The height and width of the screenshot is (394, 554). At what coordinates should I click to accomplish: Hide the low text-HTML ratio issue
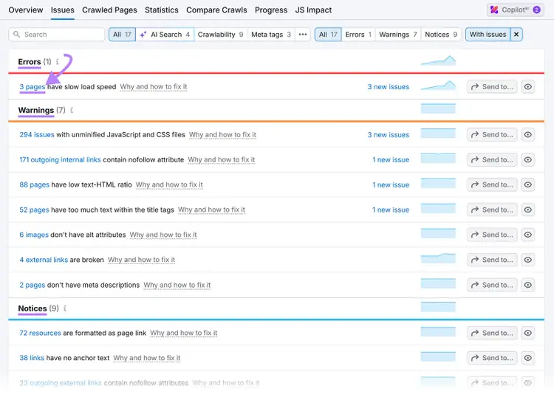(528, 184)
